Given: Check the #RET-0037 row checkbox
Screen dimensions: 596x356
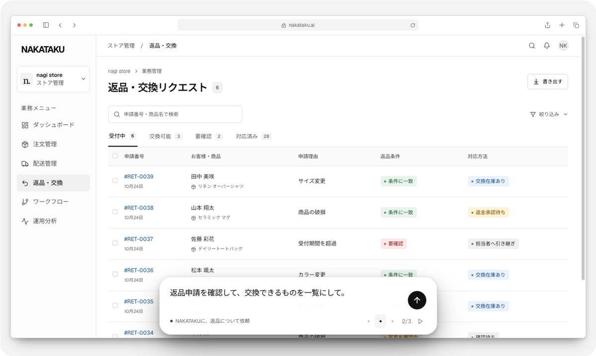Looking at the screenshot, I should tap(115, 243).
